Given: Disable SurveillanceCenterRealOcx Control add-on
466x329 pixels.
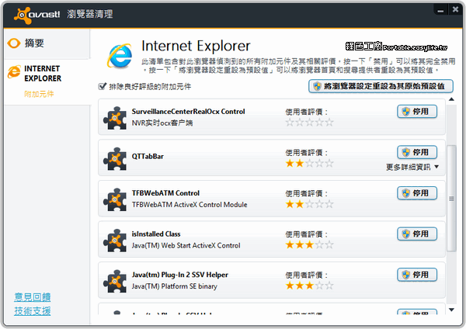Looking at the screenshot, I should [417, 112].
